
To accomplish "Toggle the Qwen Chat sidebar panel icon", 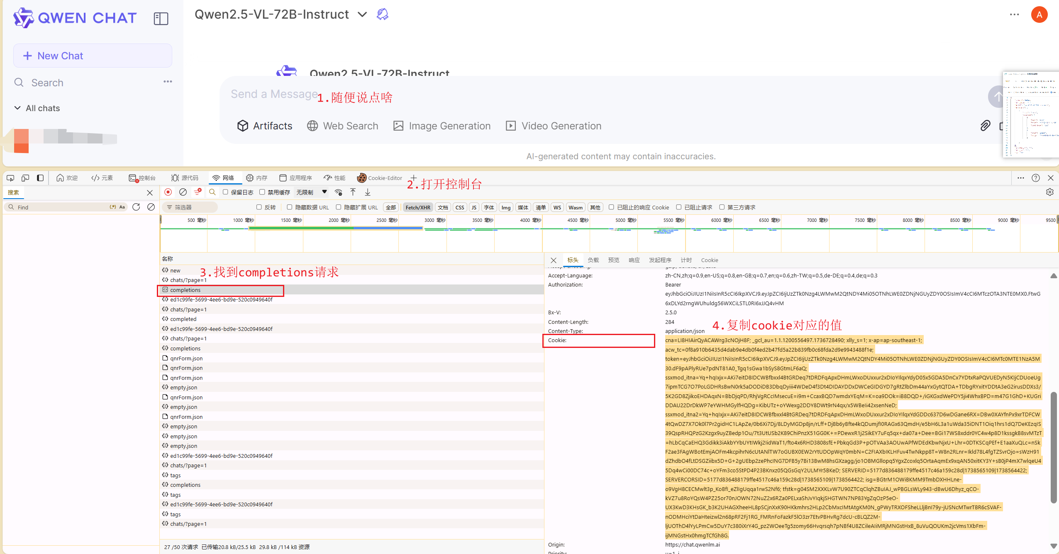I will (x=161, y=18).
